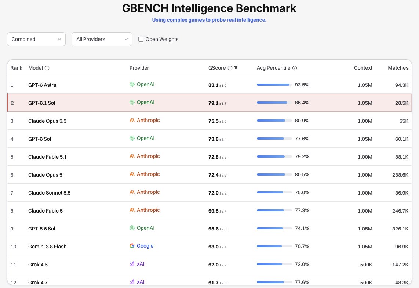Viewport: 419px width, 288px height.
Task: Click the 70.7% percentile bar for Gemini 3.8 Flash
Action: click(274, 246)
